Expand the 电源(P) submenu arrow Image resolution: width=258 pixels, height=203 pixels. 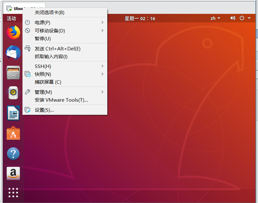102,22
